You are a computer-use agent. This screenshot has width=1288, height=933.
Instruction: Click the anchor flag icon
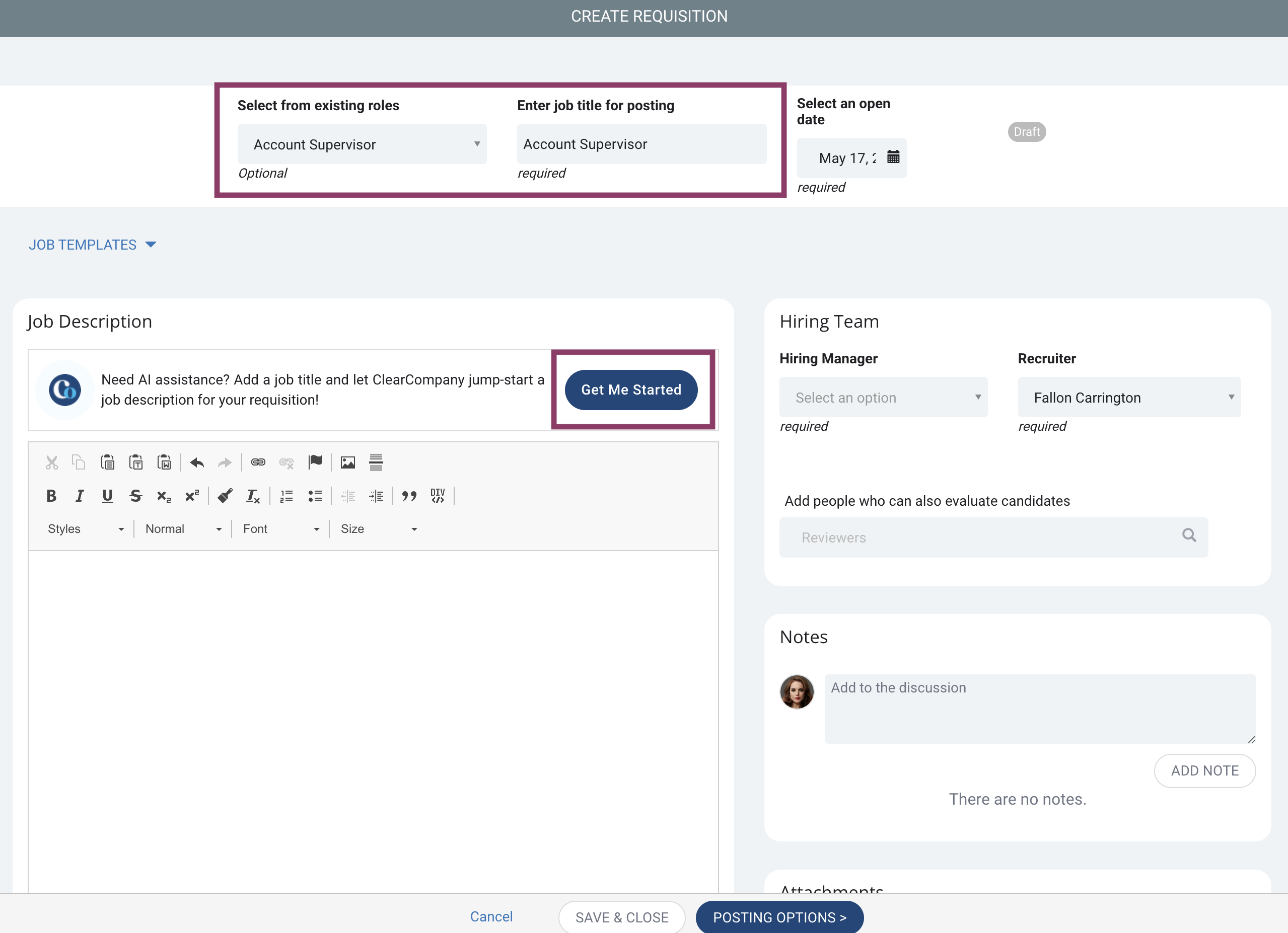coord(315,462)
